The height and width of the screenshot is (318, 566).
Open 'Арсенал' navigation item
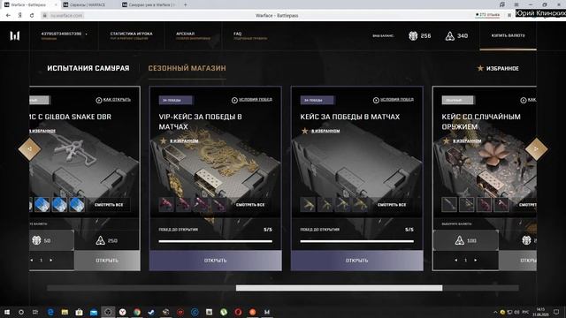pyautogui.click(x=193, y=35)
